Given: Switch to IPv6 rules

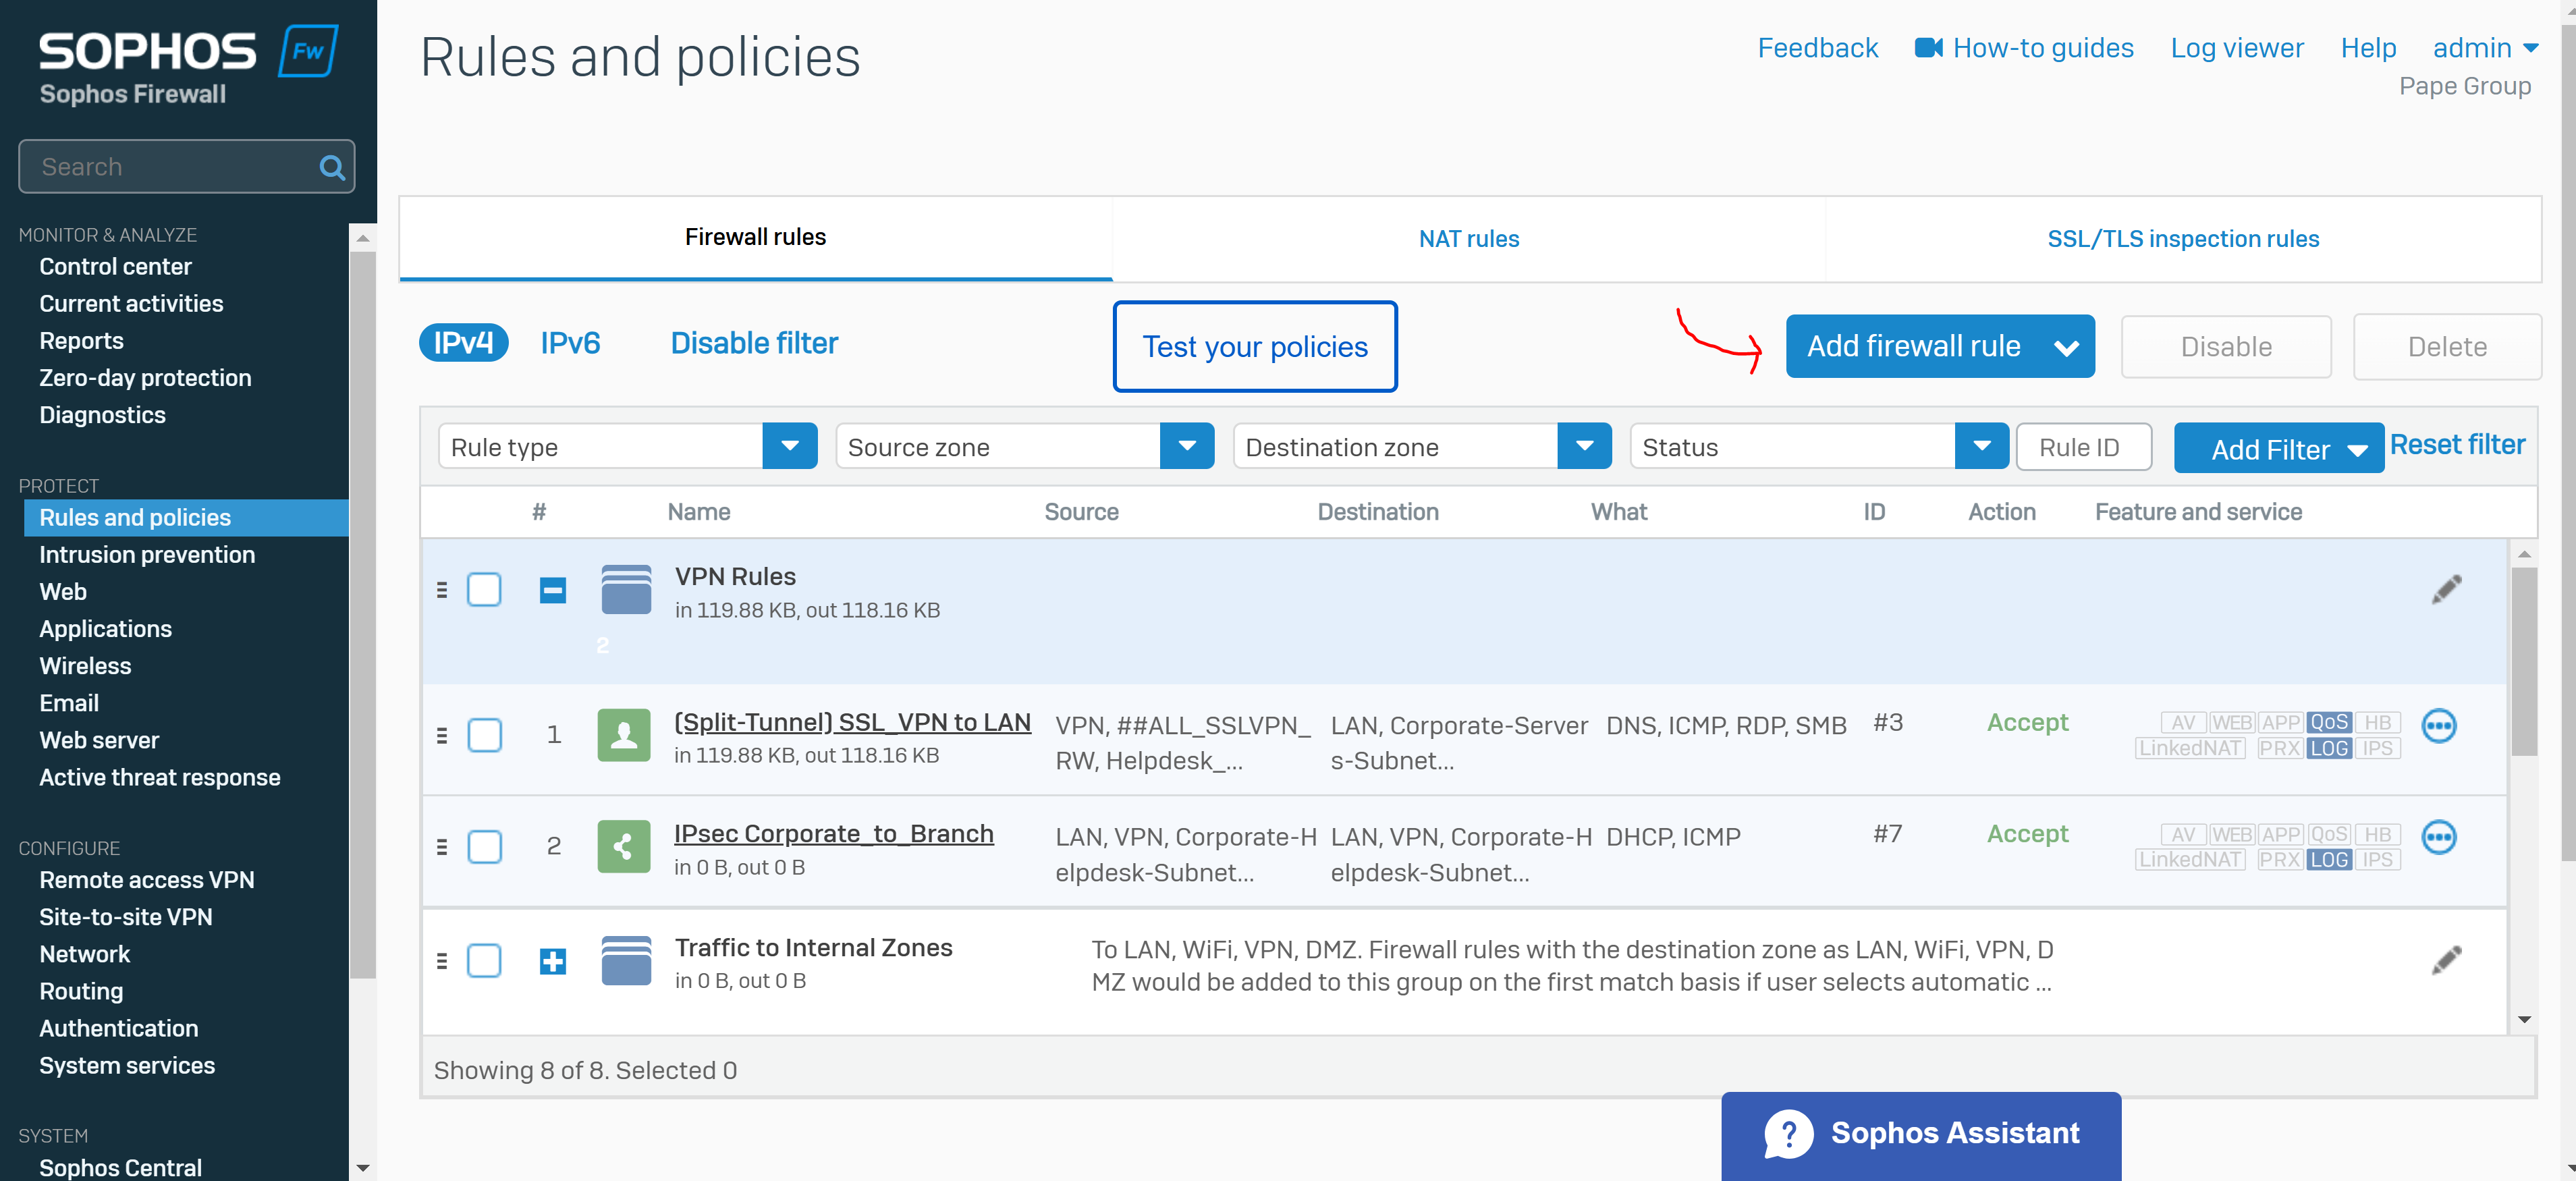Looking at the screenshot, I should (570, 343).
